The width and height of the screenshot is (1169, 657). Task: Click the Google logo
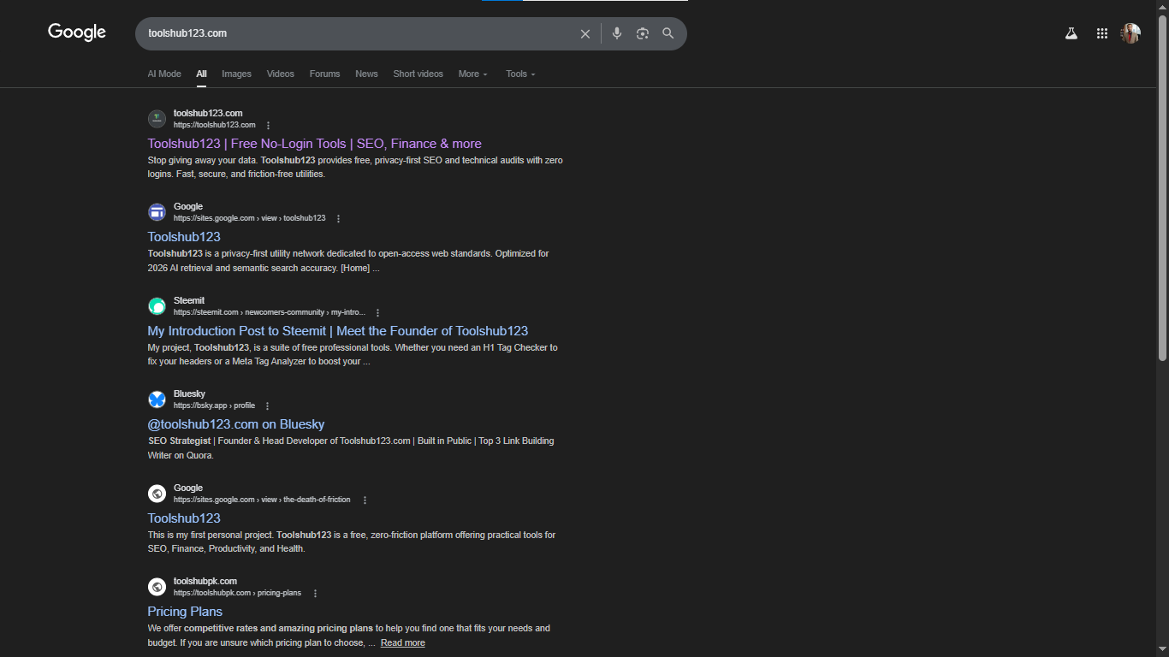(77, 33)
